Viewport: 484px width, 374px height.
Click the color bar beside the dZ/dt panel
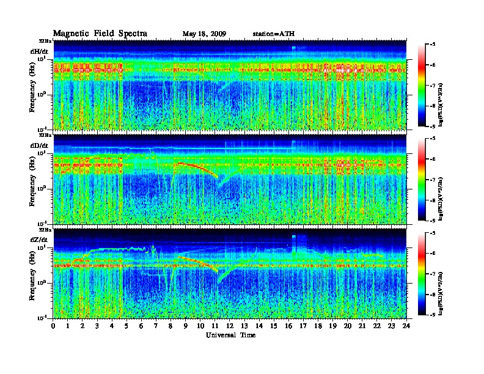[422, 274]
